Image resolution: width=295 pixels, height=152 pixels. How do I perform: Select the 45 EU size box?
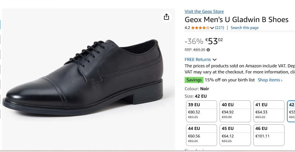235,135
